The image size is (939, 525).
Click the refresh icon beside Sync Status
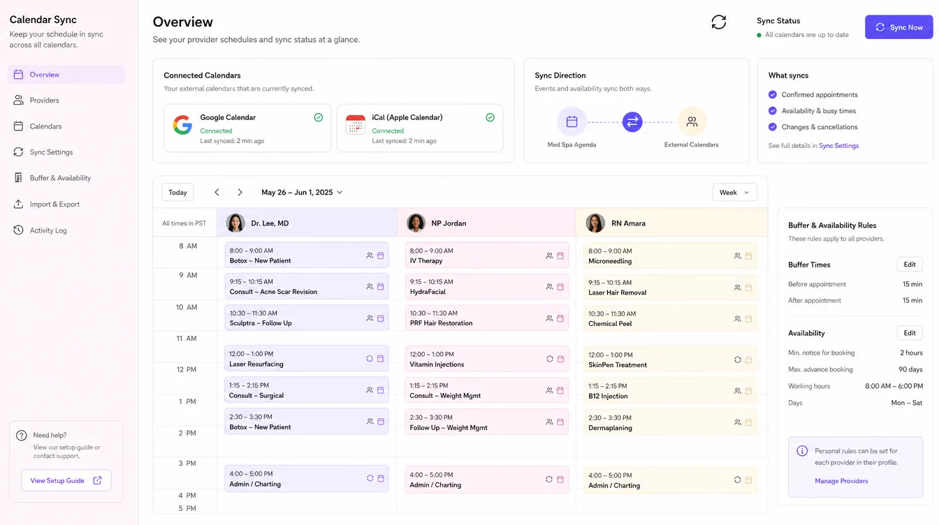719,22
